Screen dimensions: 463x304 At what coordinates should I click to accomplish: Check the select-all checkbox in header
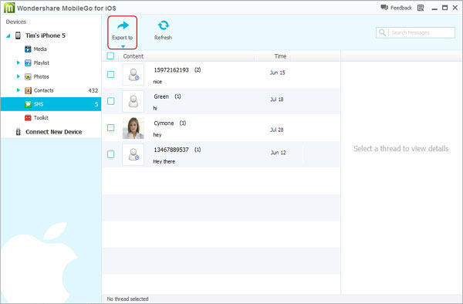pos(110,56)
